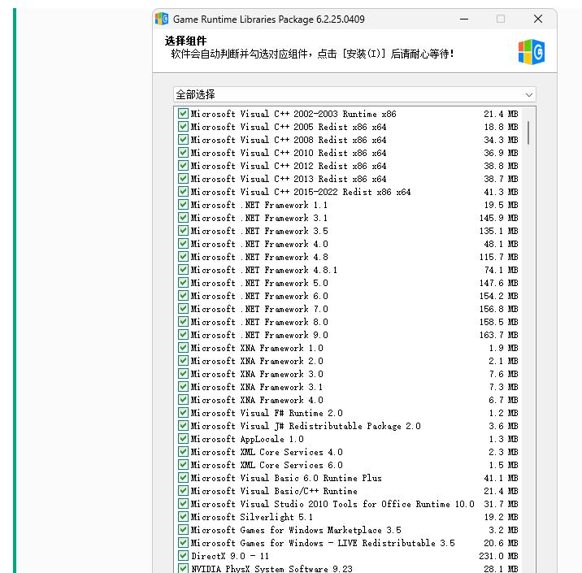Toggle XNA Framework 3.1 checkbox
The height and width of the screenshot is (573, 582).
(183, 386)
